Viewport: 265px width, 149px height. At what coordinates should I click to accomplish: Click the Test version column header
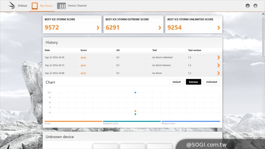pos(195,50)
